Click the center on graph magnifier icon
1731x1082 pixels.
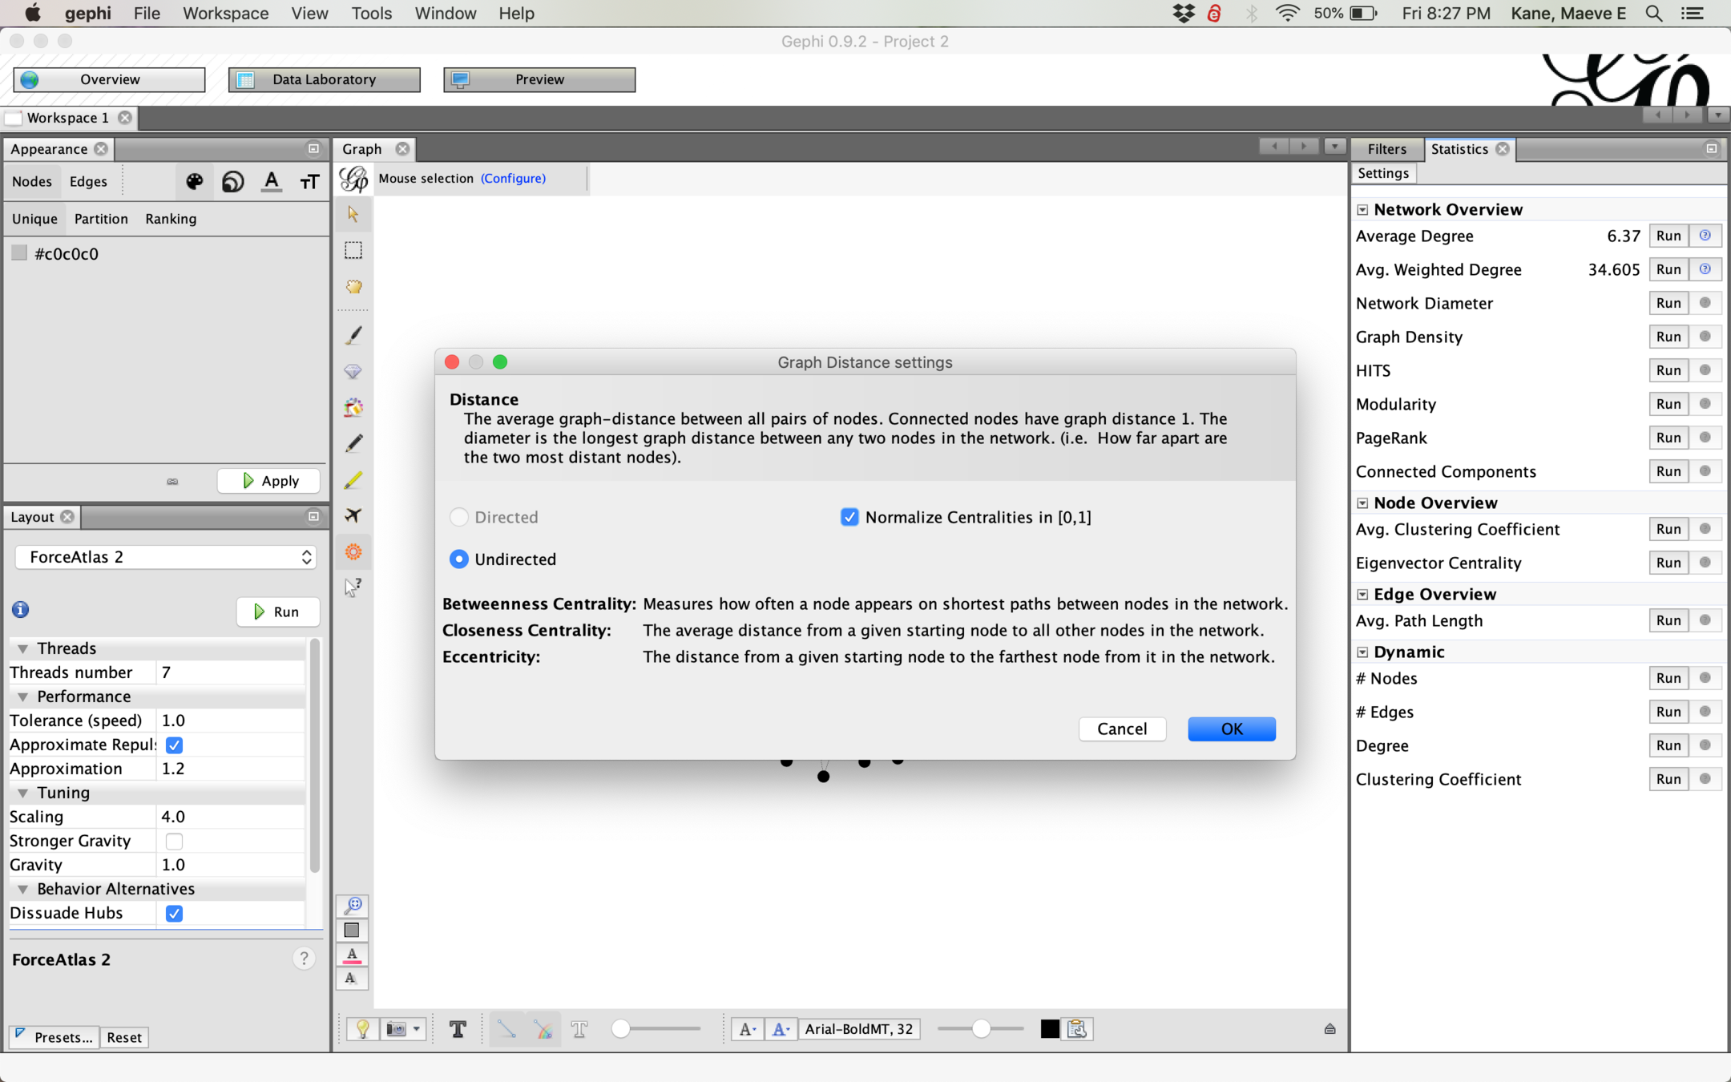click(x=353, y=905)
